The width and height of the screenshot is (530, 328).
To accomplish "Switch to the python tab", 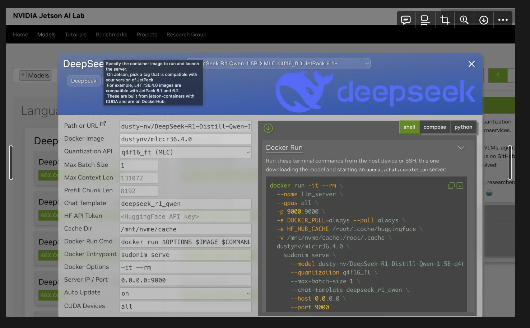I will click(x=463, y=127).
